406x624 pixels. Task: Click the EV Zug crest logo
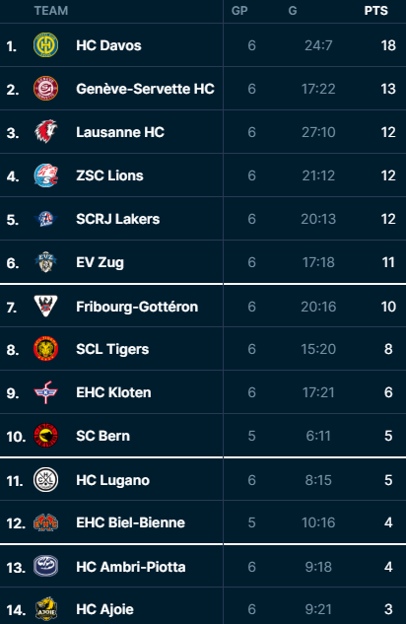click(45, 262)
